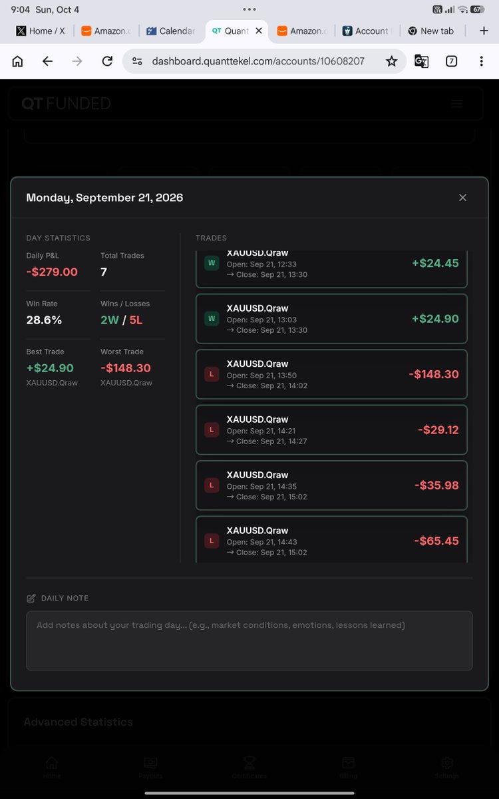Bookmark page with the star icon
The height and width of the screenshot is (799, 499).
tap(391, 61)
